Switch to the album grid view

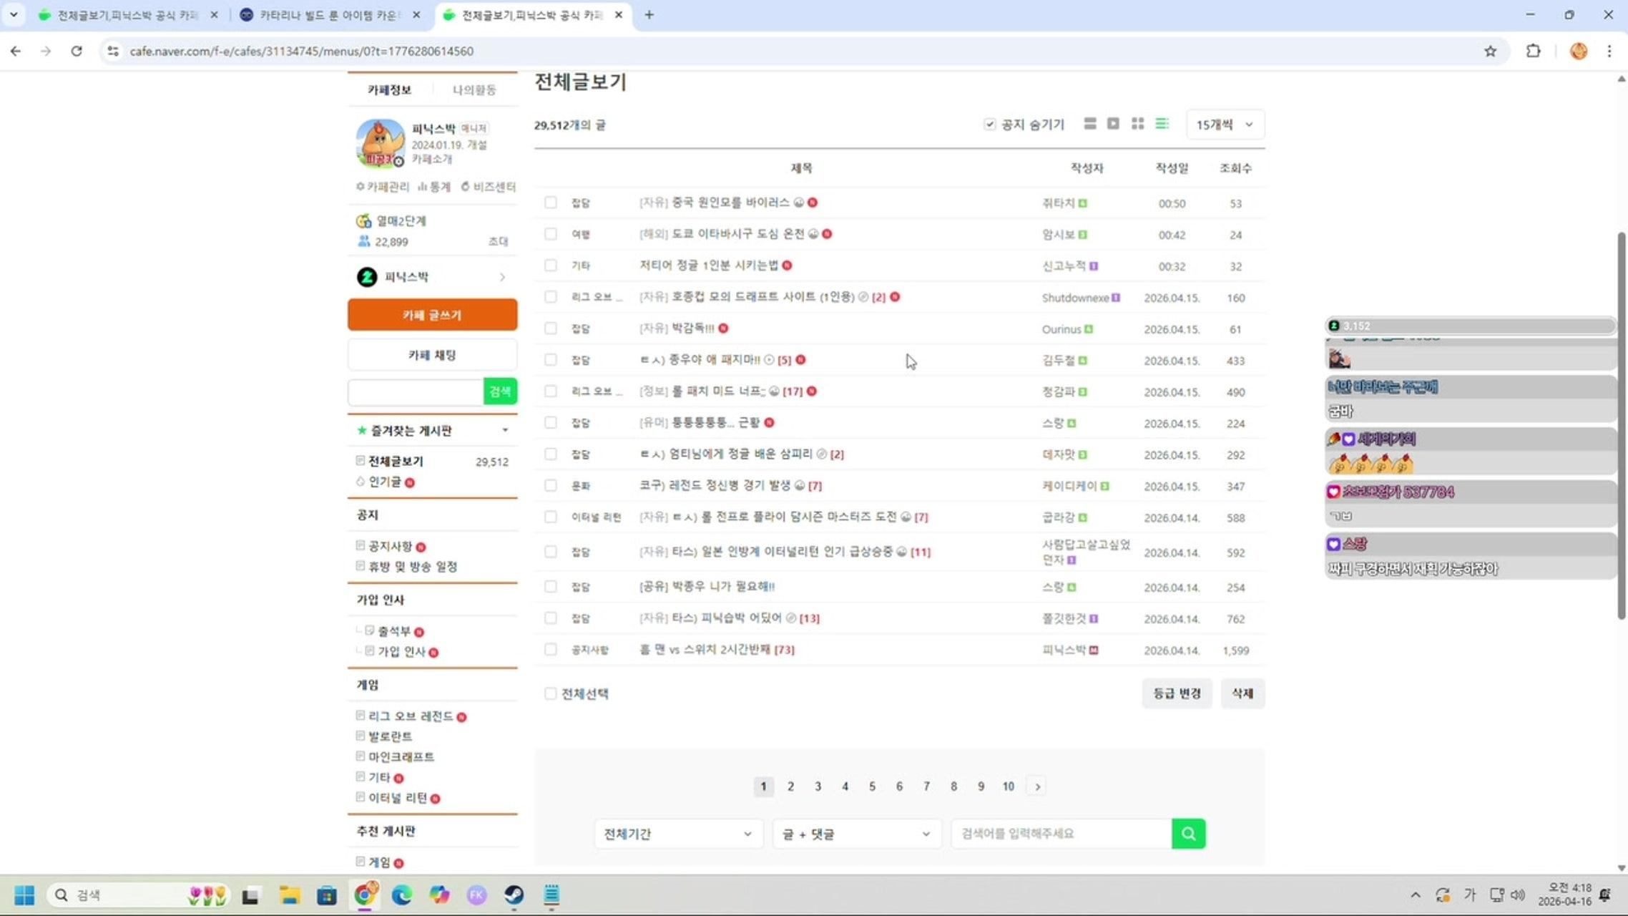pyautogui.click(x=1138, y=123)
